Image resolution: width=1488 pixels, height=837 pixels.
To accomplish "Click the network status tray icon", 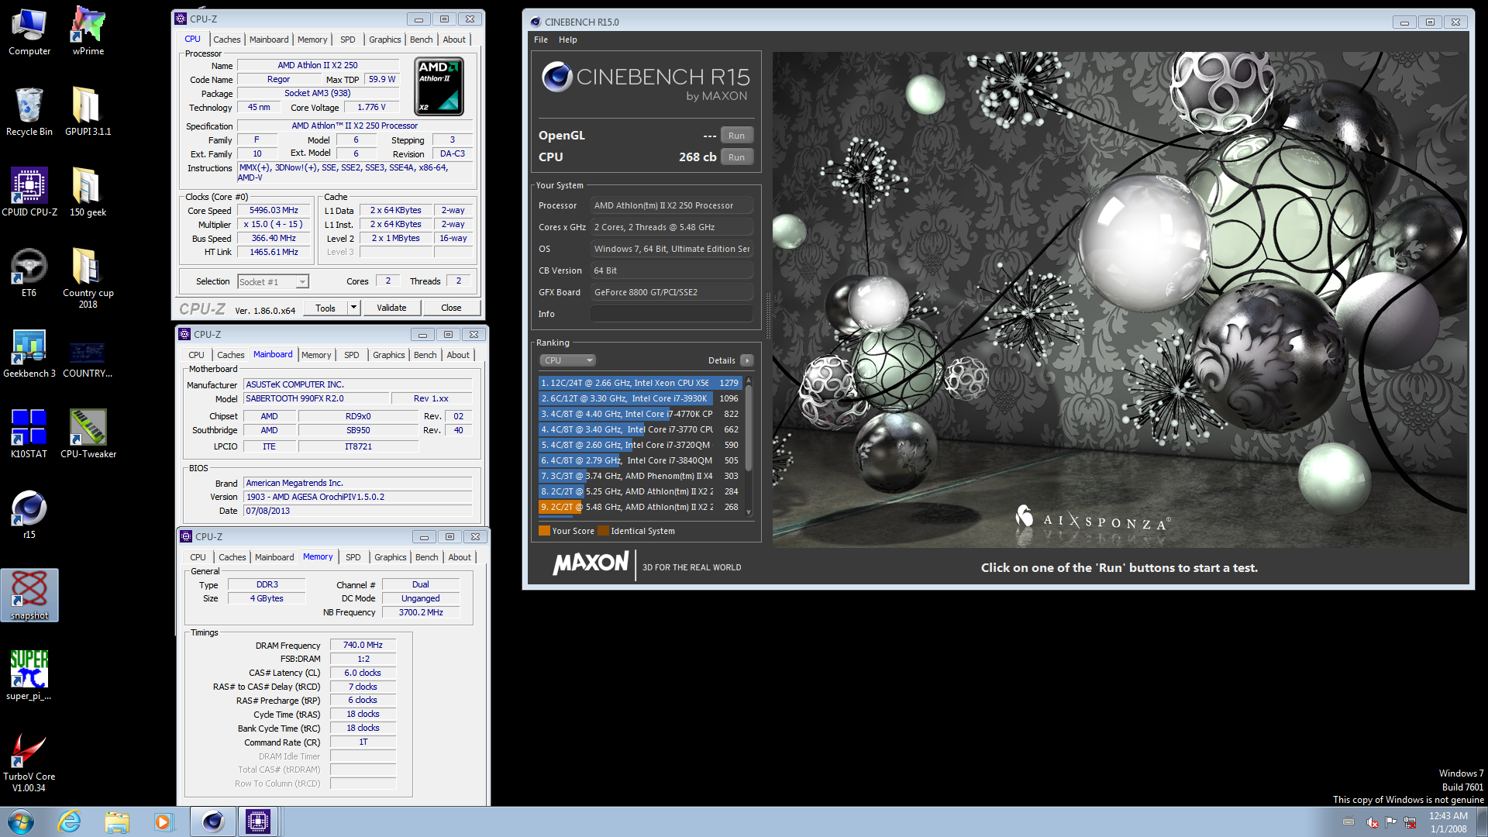I will [x=1410, y=822].
